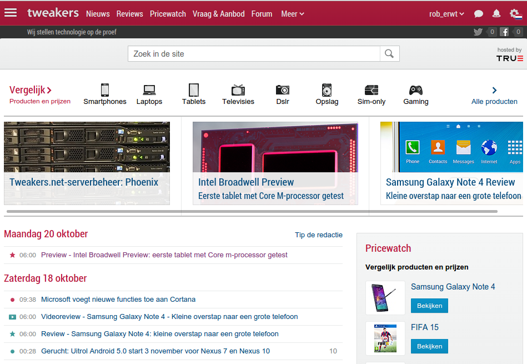Click the FIFA 15 product thumbnail
Screen dimensions: 527x364
pyautogui.click(x=385, y=338)
